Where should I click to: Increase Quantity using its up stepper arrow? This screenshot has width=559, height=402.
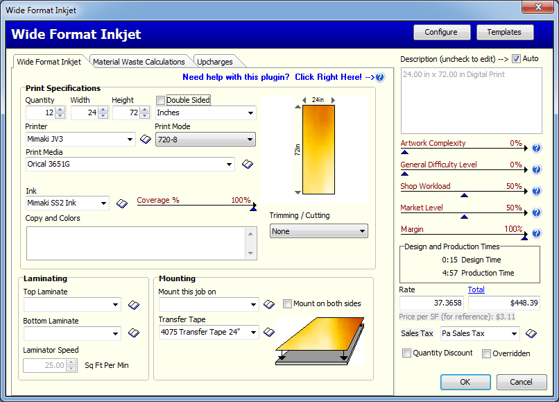[61, 109]
